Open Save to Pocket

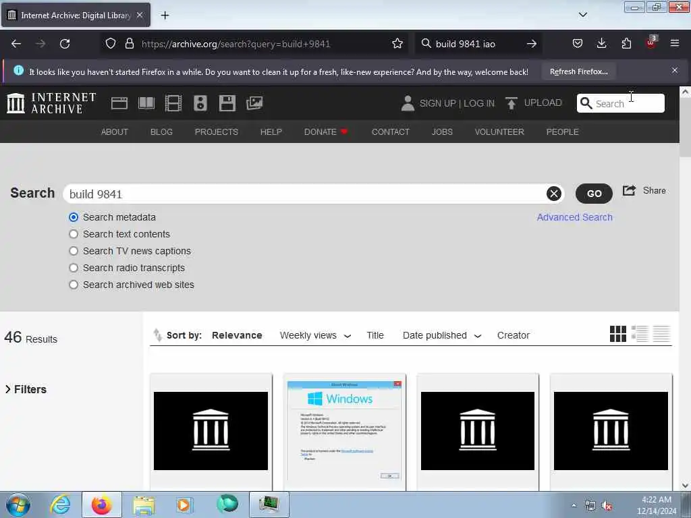(x=578, y=43)
